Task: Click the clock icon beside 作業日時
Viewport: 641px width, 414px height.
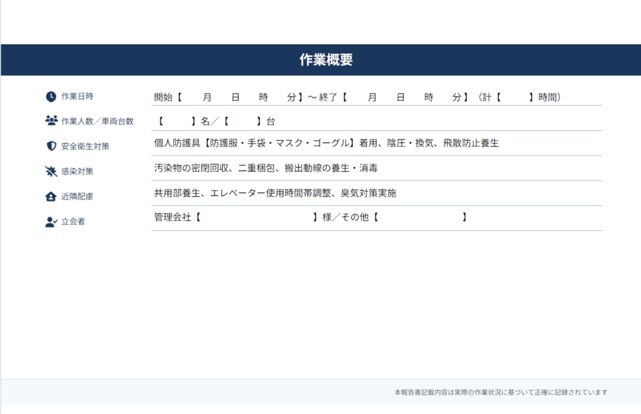Action: [49, 96]
